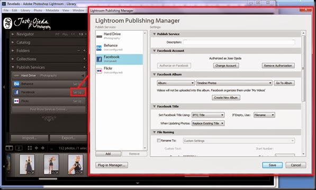This screenshot has height=190, width=316.
Task: Collapse the File Naming section
Action: (x=155, y=132)
